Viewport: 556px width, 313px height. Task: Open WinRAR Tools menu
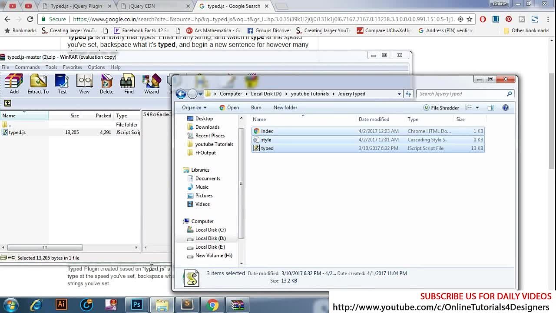51,67
